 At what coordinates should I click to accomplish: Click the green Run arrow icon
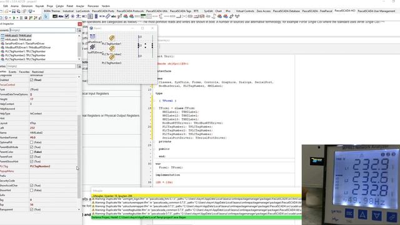coord(14,18)
